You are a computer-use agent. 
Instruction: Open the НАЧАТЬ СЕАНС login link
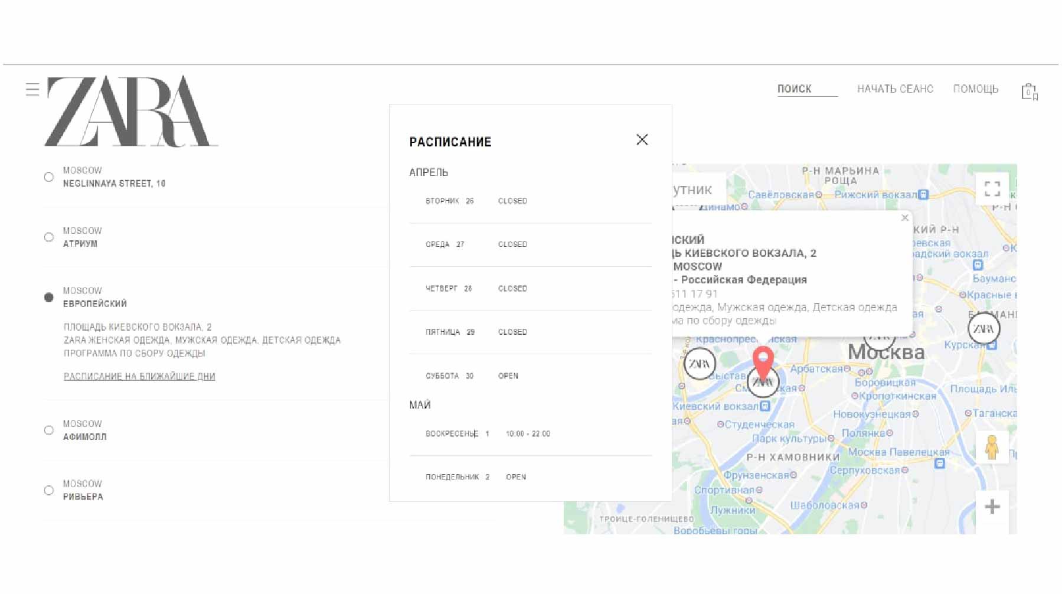[x=895, y=89]
